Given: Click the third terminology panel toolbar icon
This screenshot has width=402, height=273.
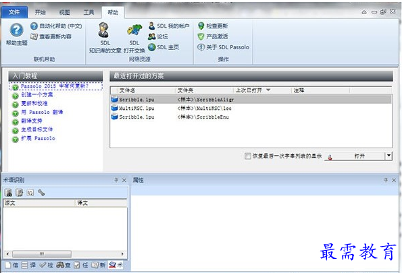Looking at the screenshot, I should click(x=30, y=192).
